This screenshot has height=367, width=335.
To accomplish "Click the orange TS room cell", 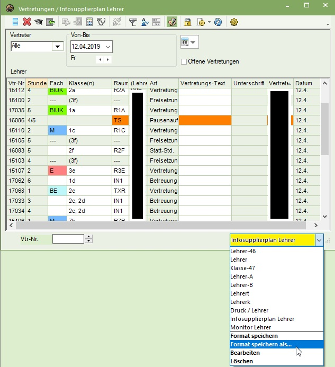I will coord(120,120).
